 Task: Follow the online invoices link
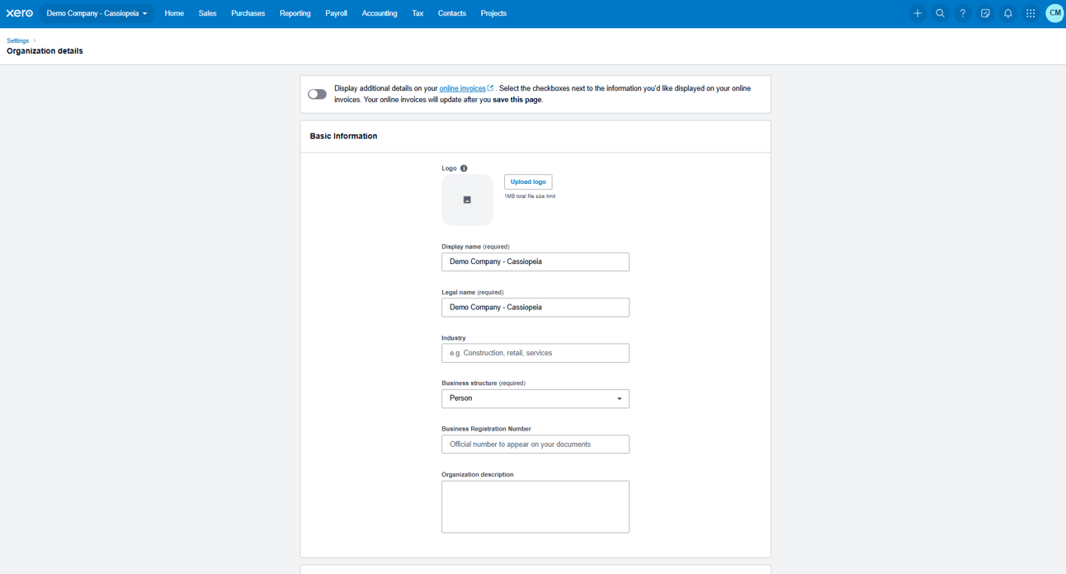click(x=462, y=88)
